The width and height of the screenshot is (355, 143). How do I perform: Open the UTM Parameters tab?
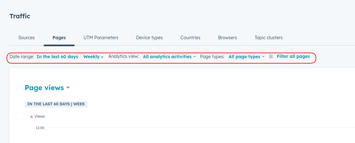tap(101, 38)
